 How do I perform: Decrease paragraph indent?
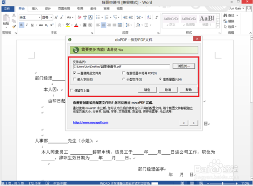[125, 17]
